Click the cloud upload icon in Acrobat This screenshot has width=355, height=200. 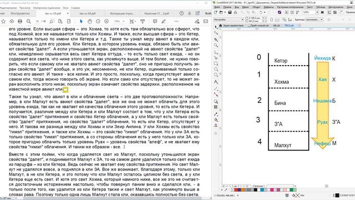[x=12, y=21]
